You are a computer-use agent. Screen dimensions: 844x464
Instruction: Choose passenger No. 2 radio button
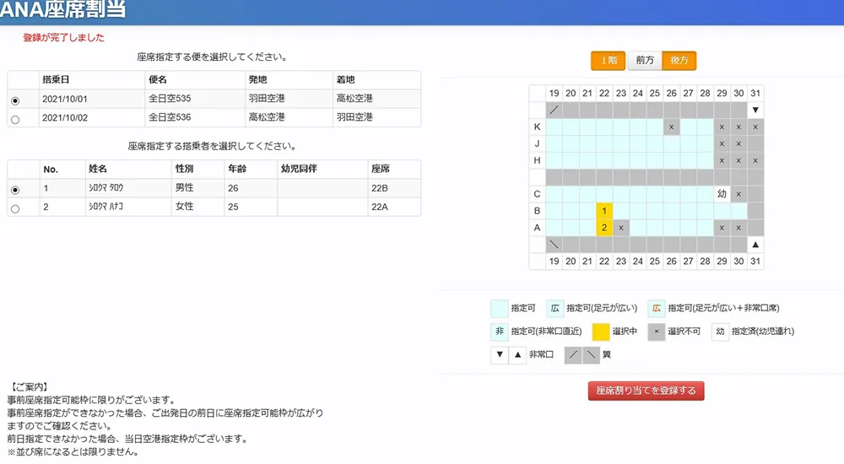point(15,209)
